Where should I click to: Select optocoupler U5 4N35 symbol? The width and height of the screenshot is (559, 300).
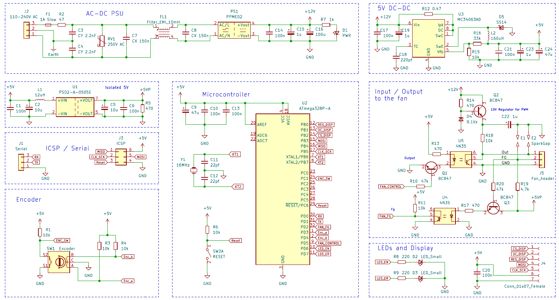(x=461, y=159)
